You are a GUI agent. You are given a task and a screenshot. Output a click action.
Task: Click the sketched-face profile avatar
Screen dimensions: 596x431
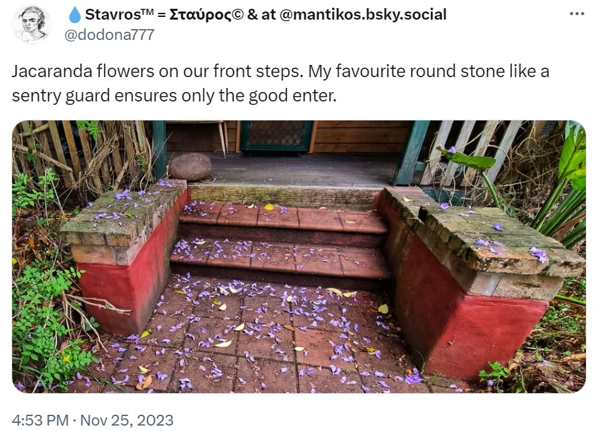32,24
